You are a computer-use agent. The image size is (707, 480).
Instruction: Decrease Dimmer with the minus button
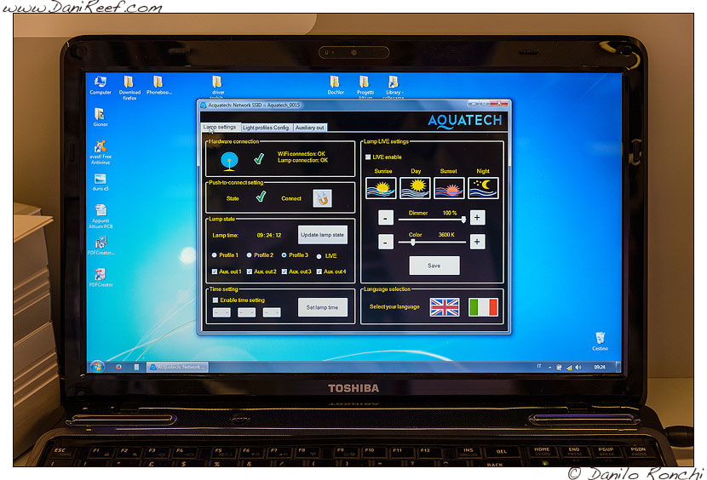[386, 218]
